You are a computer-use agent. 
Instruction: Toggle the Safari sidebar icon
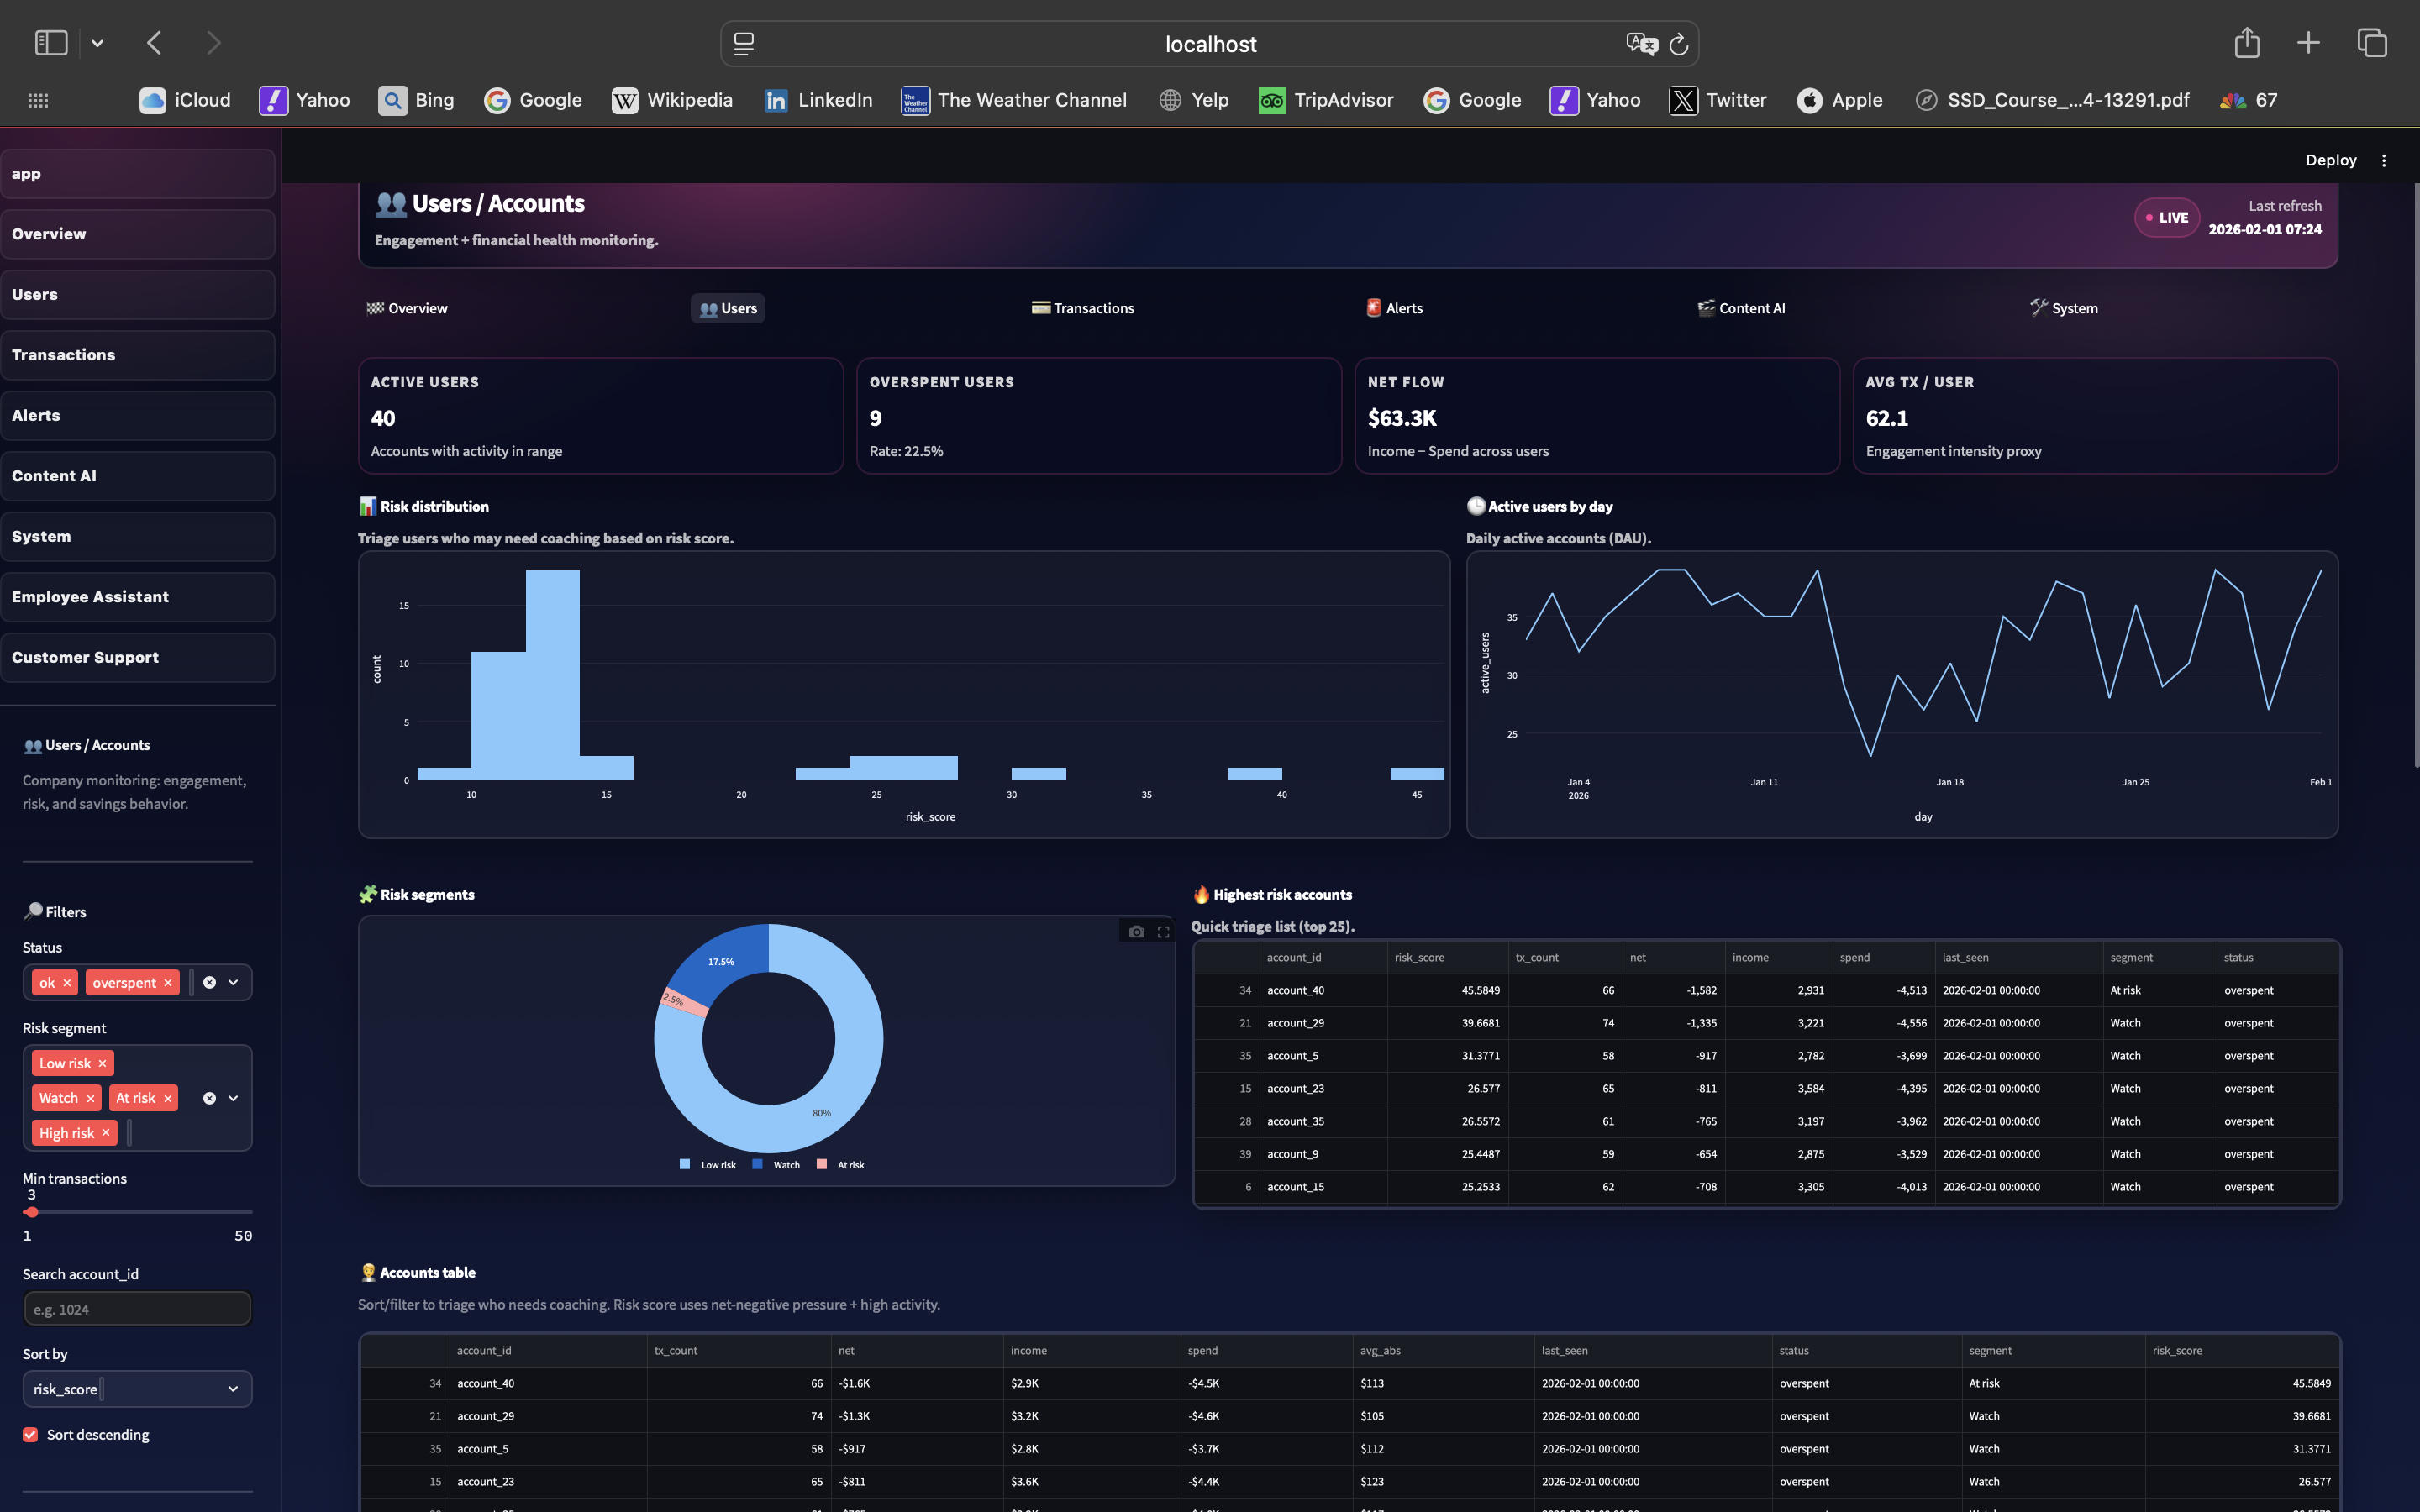(51, 43)
